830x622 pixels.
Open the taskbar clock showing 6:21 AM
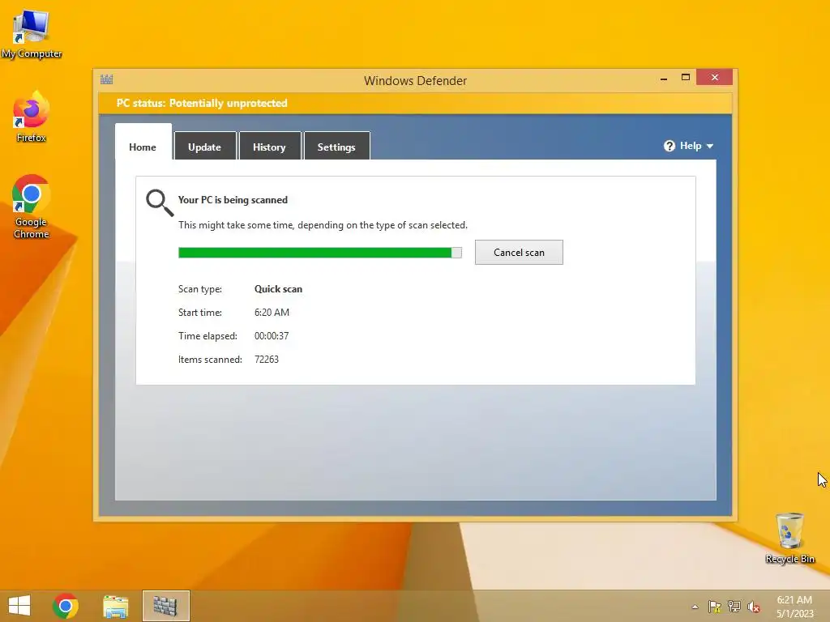pyautogui.click(x=794, y=606)
